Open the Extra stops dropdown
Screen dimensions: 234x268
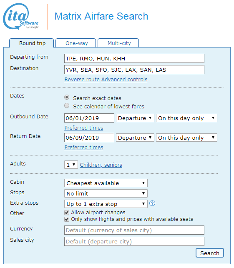pyautogui.click(x=106, y=204)
